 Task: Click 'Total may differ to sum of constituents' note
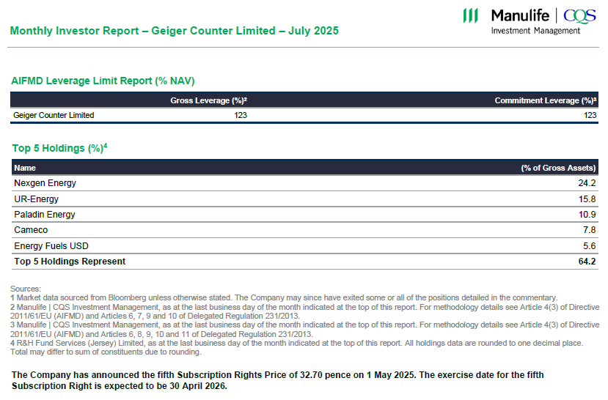coord(106,352)
